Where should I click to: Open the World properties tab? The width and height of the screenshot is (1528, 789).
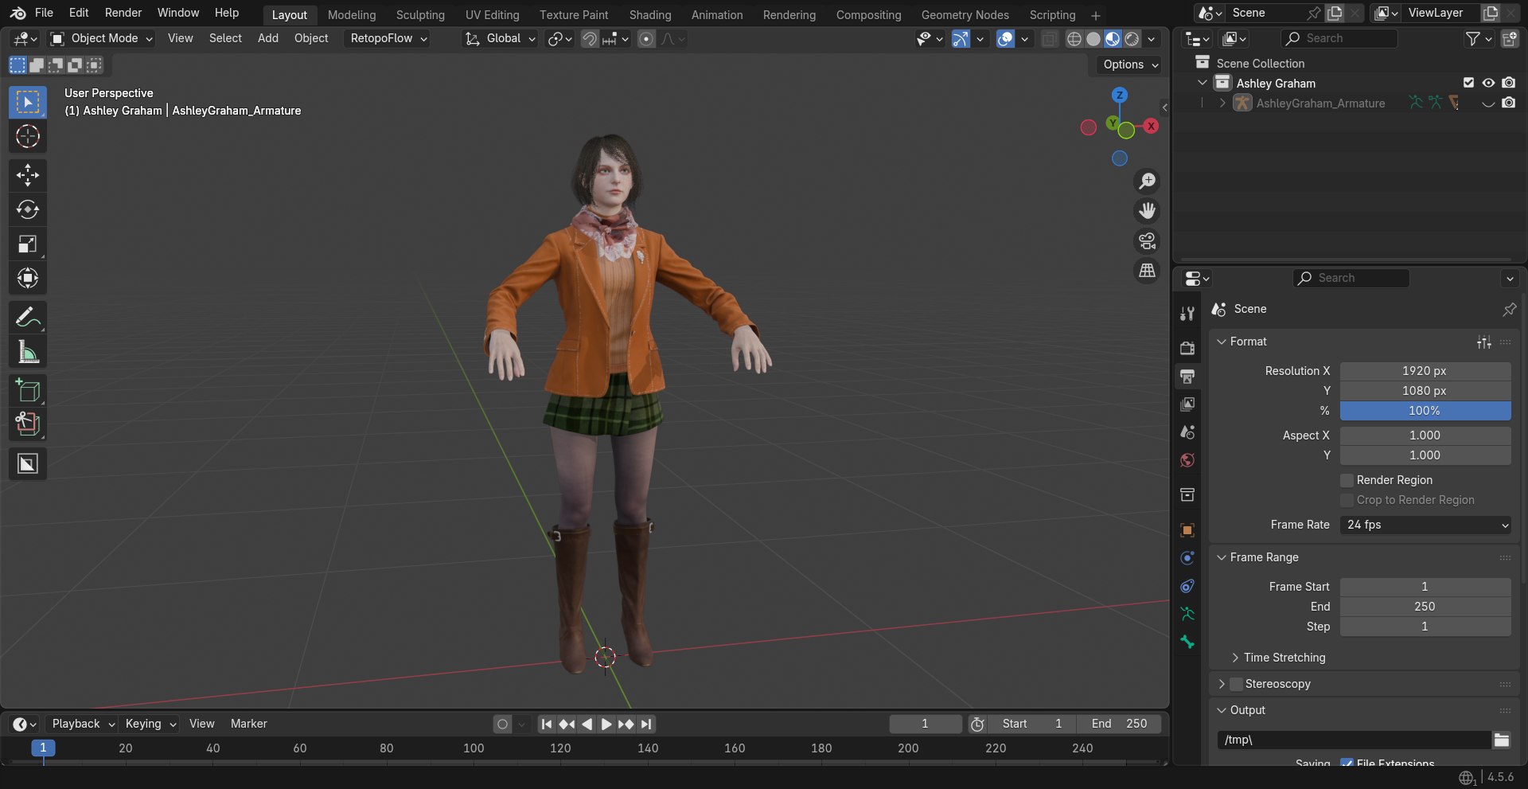[x=1187, y=460]
